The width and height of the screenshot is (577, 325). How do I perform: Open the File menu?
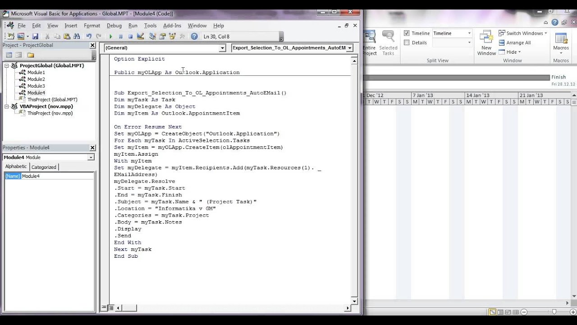click(22, 26)
